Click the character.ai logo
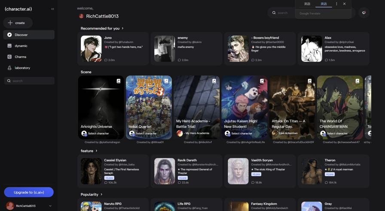The height and width of the screenshot is (211, 385). [18, 9]
